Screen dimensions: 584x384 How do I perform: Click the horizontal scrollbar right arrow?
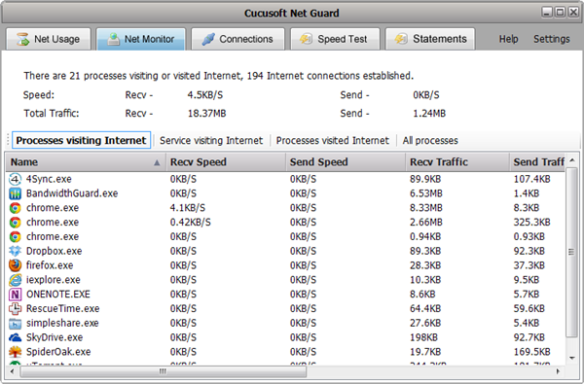tap(558, 371)
